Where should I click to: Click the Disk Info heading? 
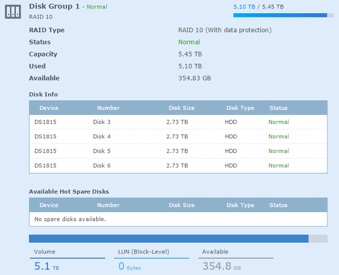(x=43, y=94)
